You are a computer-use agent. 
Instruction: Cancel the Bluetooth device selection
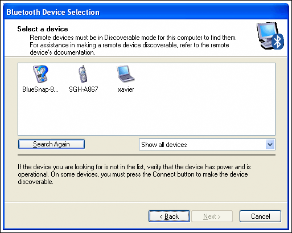[260, 216]
